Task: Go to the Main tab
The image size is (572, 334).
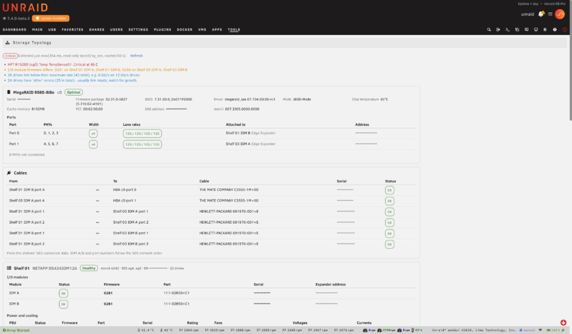Action: pos(37,30)
